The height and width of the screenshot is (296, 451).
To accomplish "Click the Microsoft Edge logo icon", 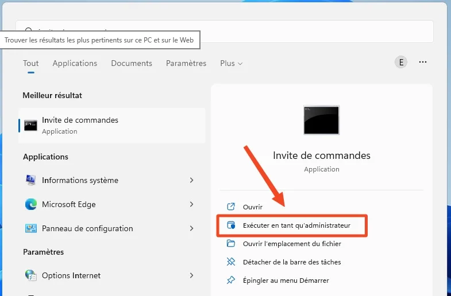I will pos(31,204).
